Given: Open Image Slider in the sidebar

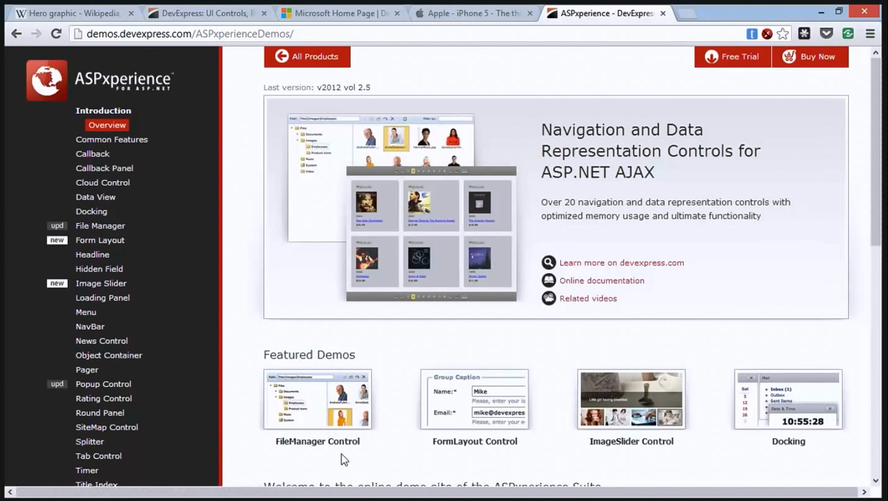Looking at the screenshot, I should click(x=101, y=283).
